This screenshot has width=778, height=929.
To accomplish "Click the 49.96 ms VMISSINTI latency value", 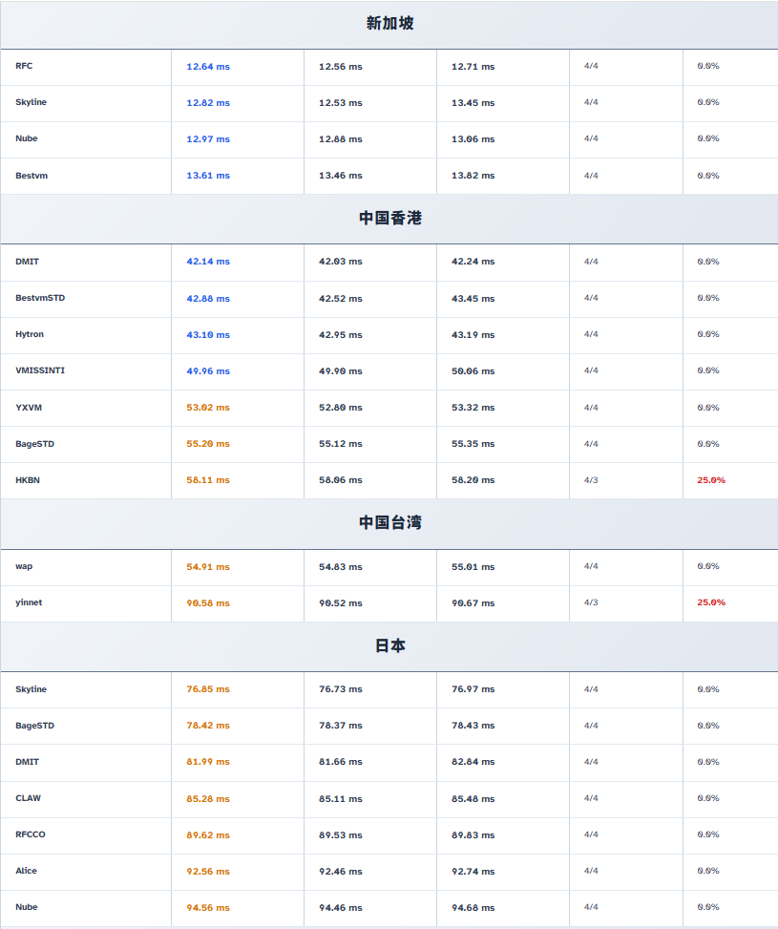I will click(x=208, y=371).
